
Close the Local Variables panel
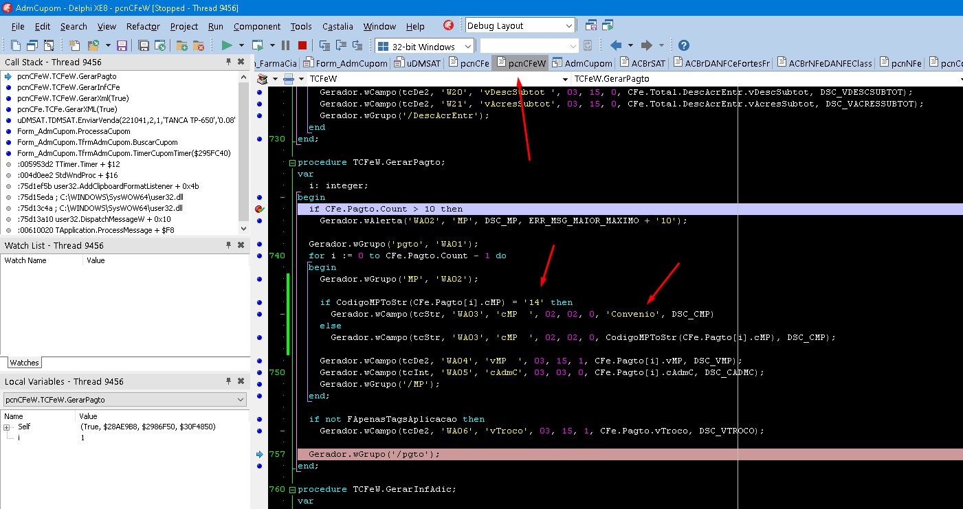(241, 381)
